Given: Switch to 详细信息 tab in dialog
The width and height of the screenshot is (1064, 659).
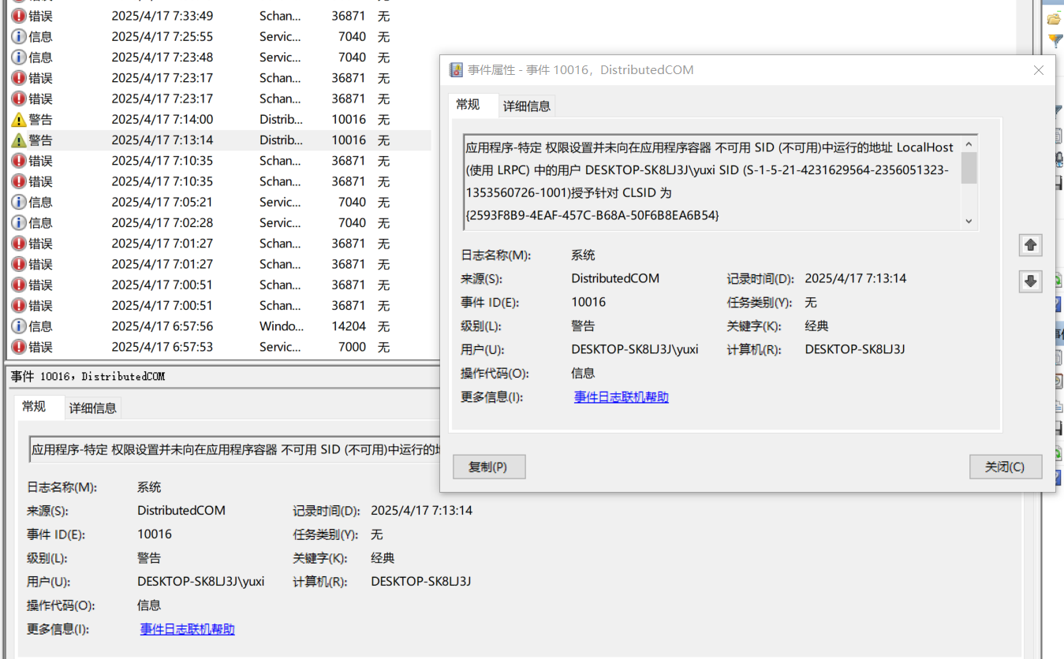Looking at the screenshot, I should click(x=527, y=106).
